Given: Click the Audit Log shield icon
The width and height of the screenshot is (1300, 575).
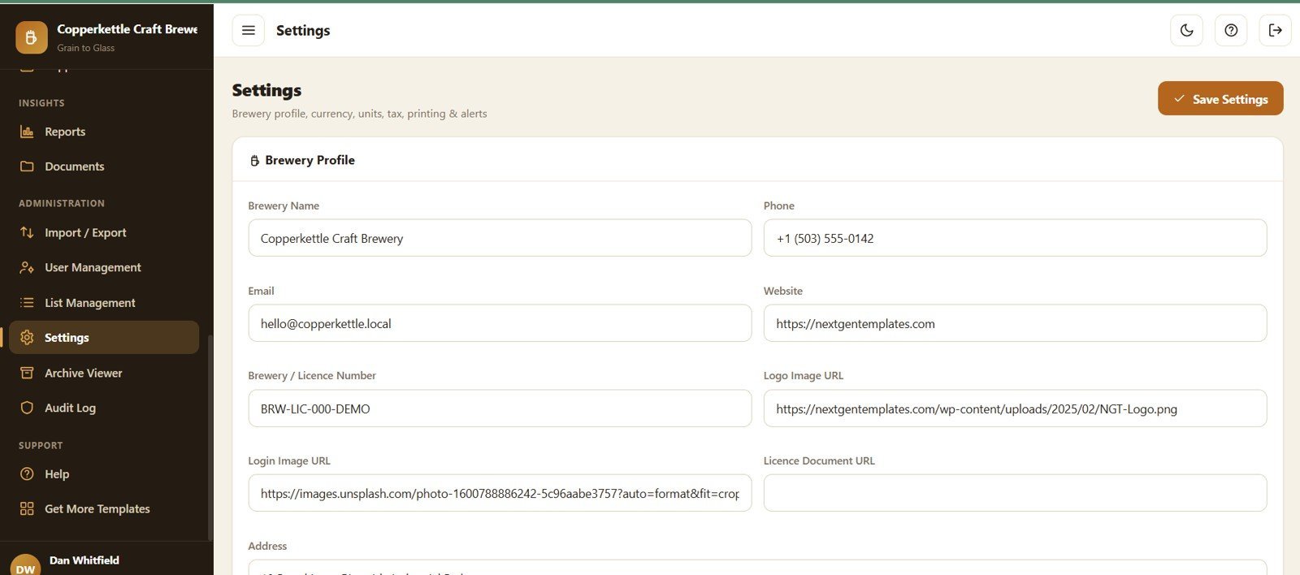Looking at the screenshot, I should coord(27,408).
